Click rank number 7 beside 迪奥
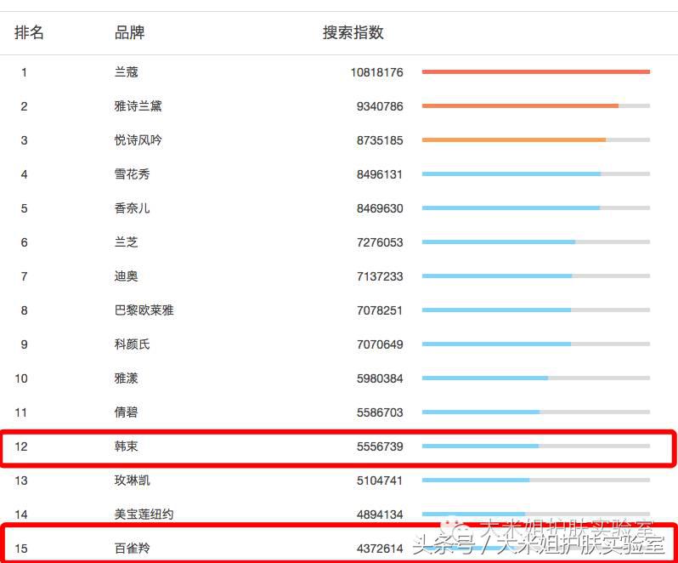The image size is (678, 563). click(24, 276)
